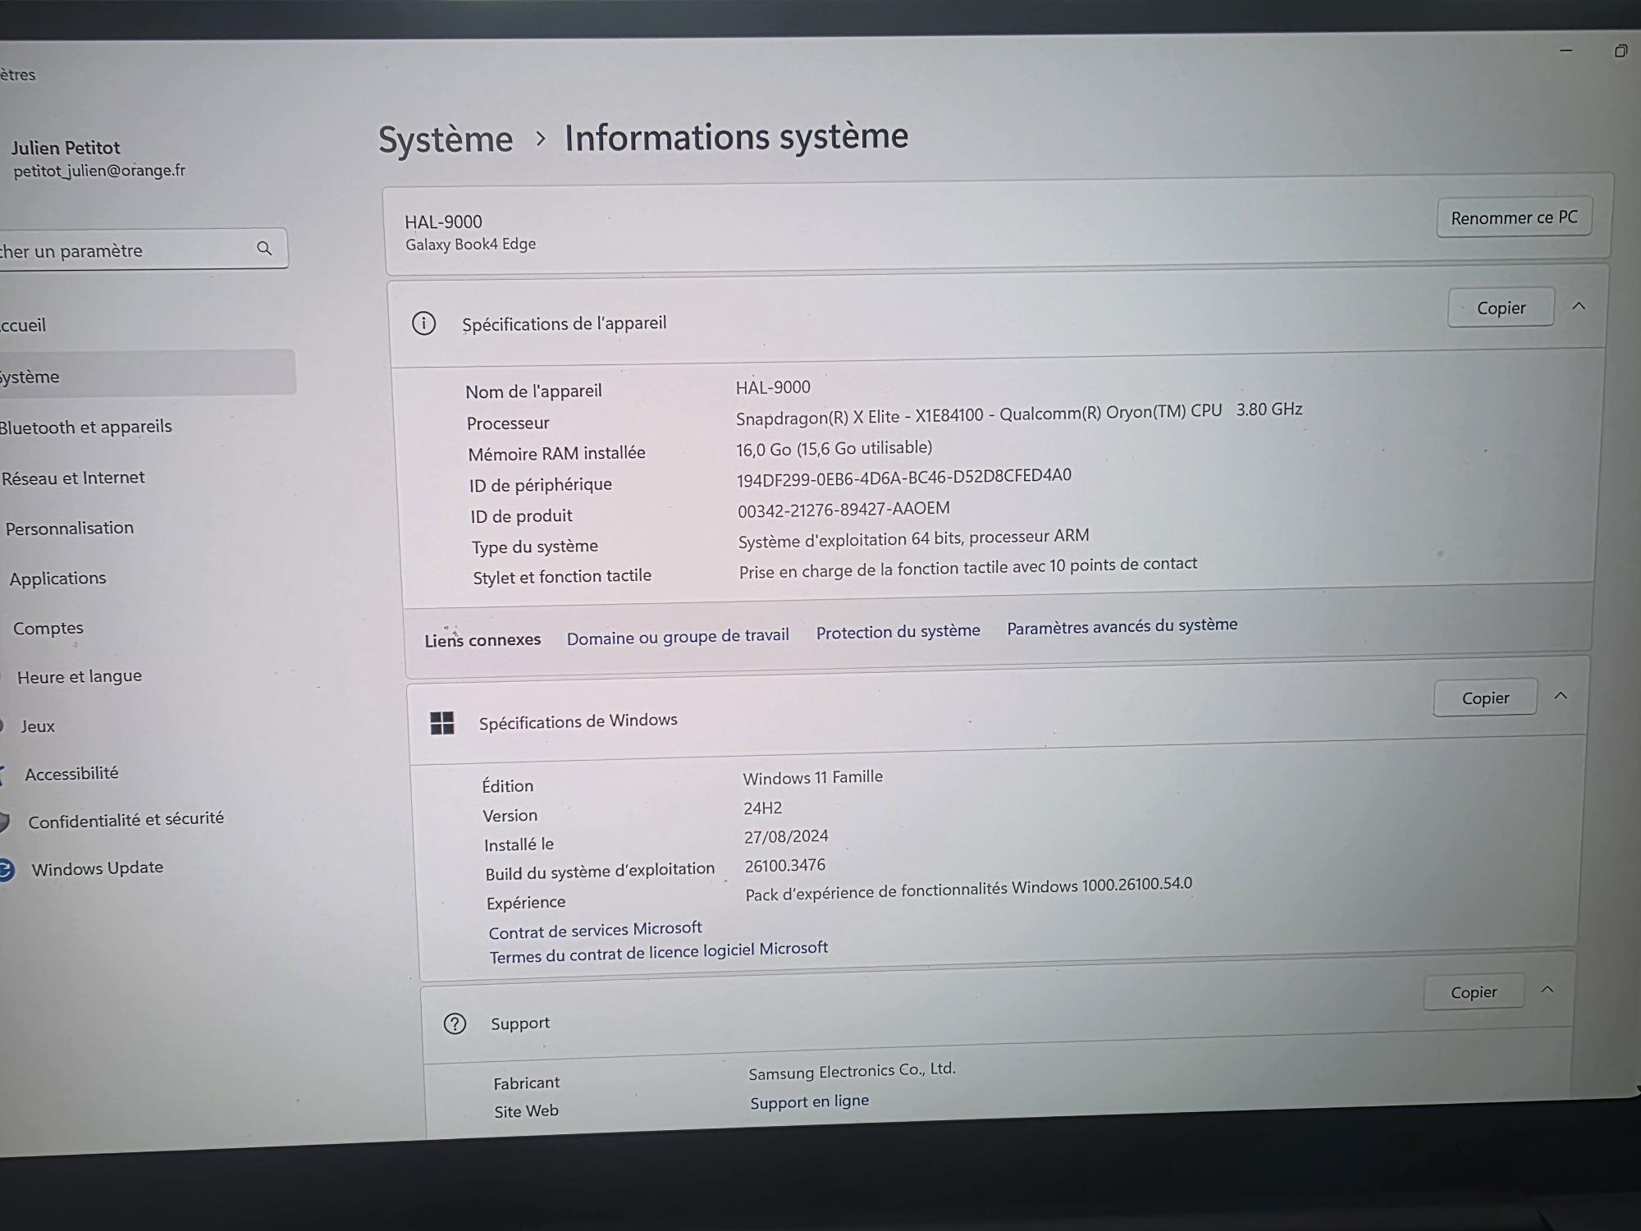Open the Julien Petitot account profile

[x=98, y=158]
